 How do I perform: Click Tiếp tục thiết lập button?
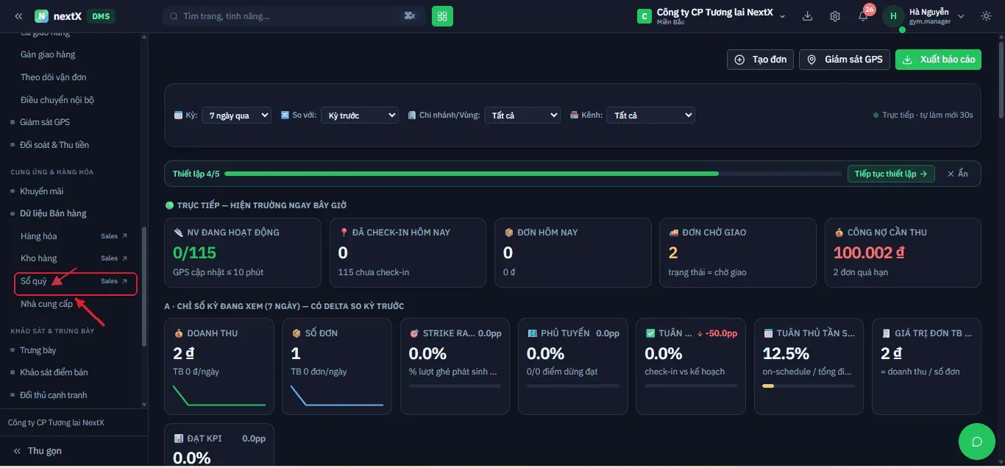[x=891, y=174]
